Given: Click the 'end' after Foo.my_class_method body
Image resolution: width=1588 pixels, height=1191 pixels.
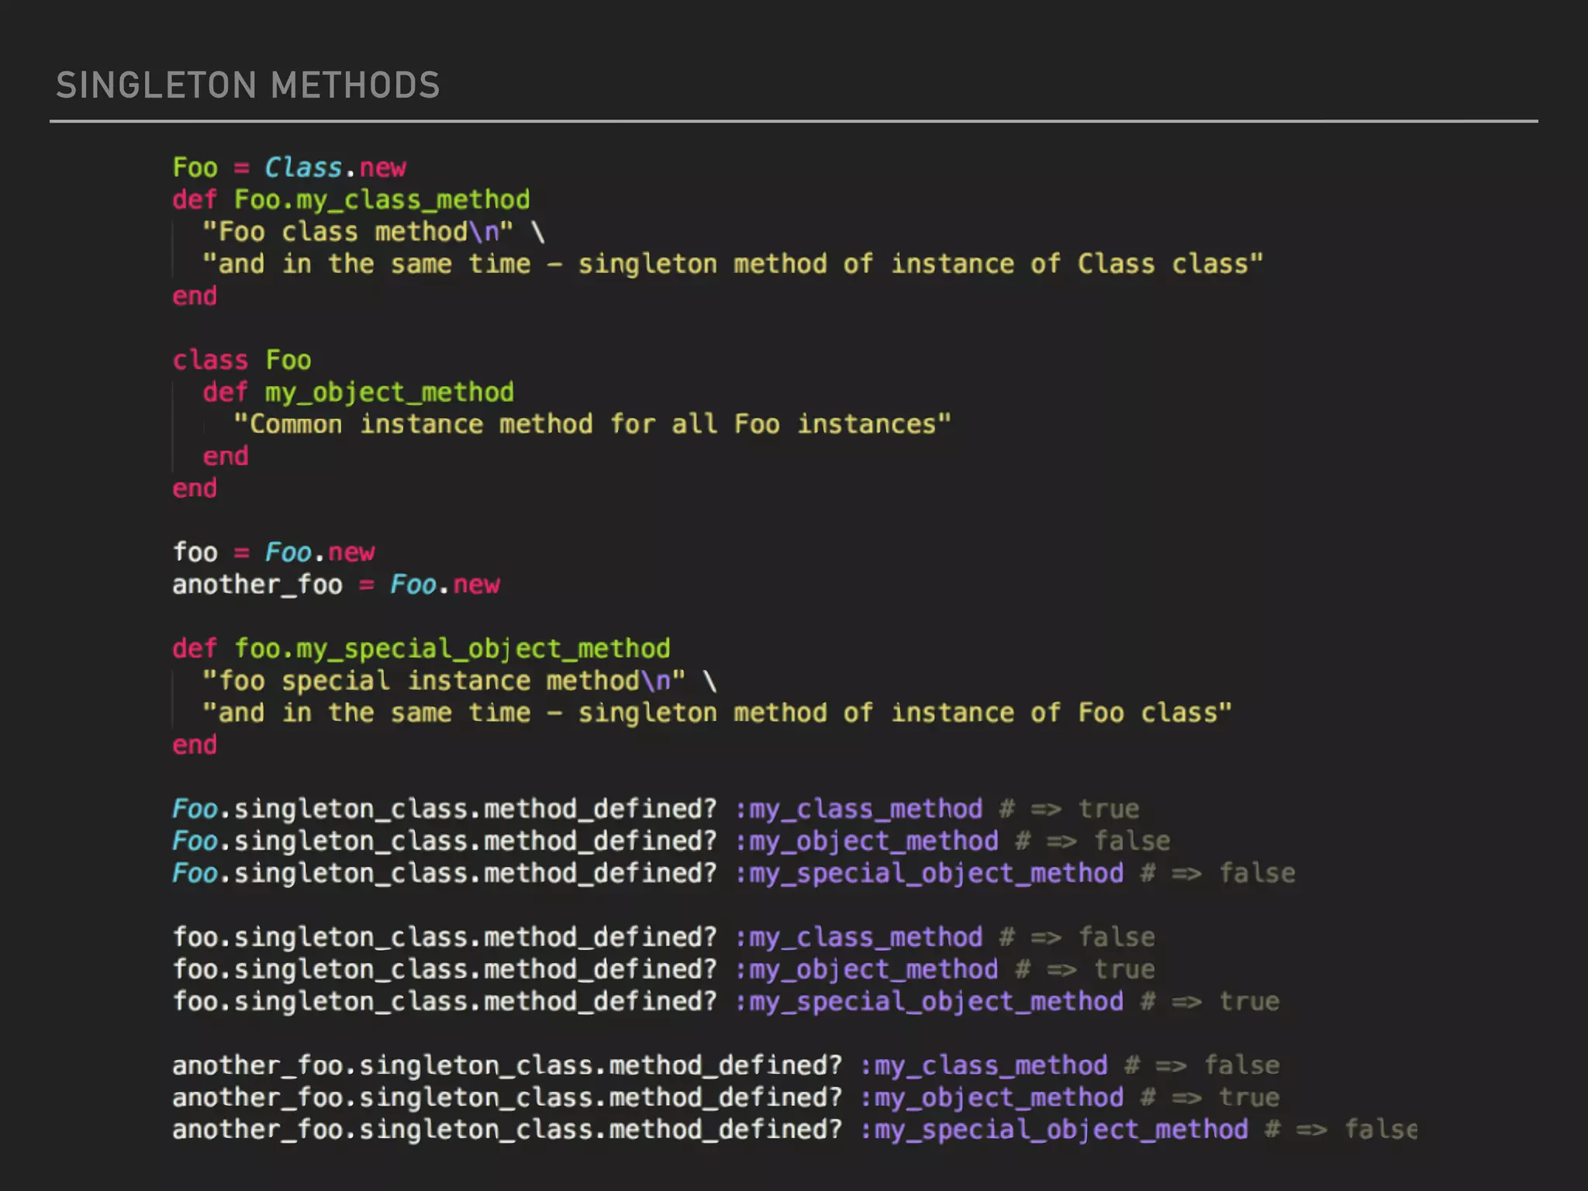Looking at the screenshot, I should (195, 296).
